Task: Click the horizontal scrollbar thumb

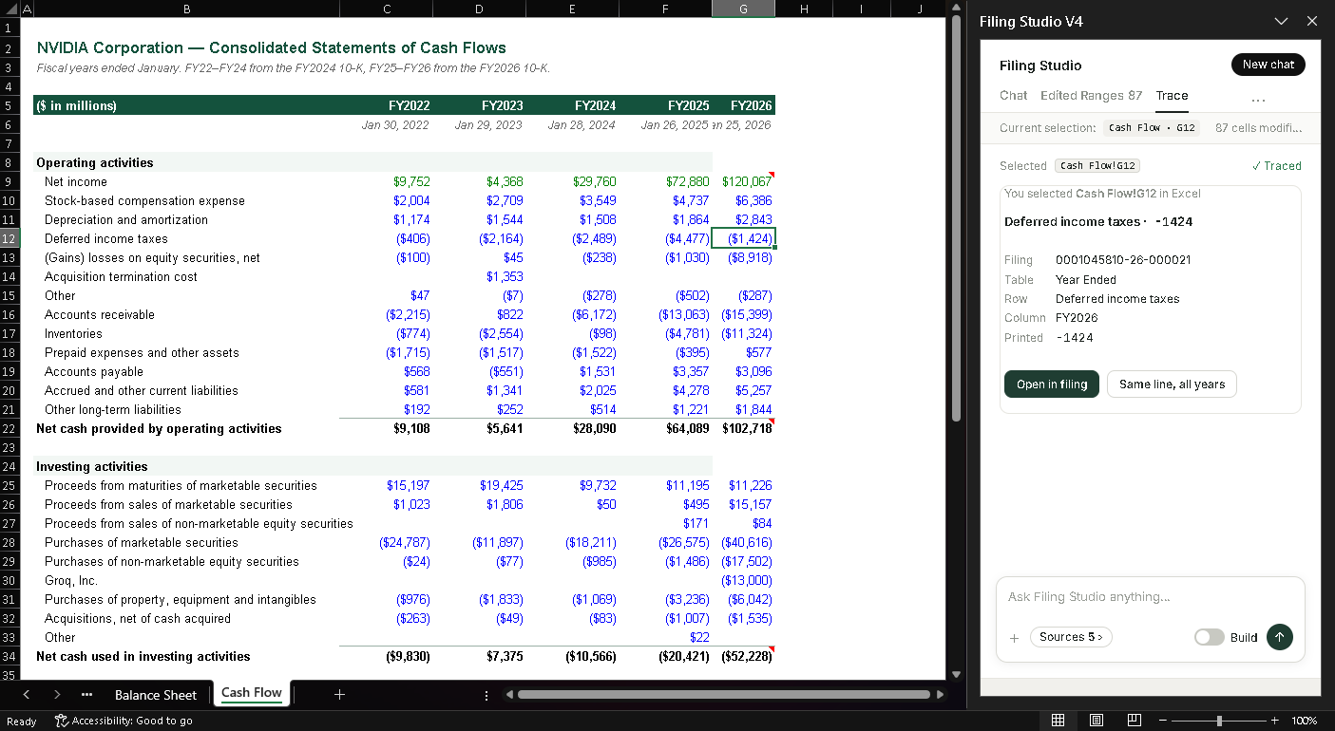Action: pos(723,695)
